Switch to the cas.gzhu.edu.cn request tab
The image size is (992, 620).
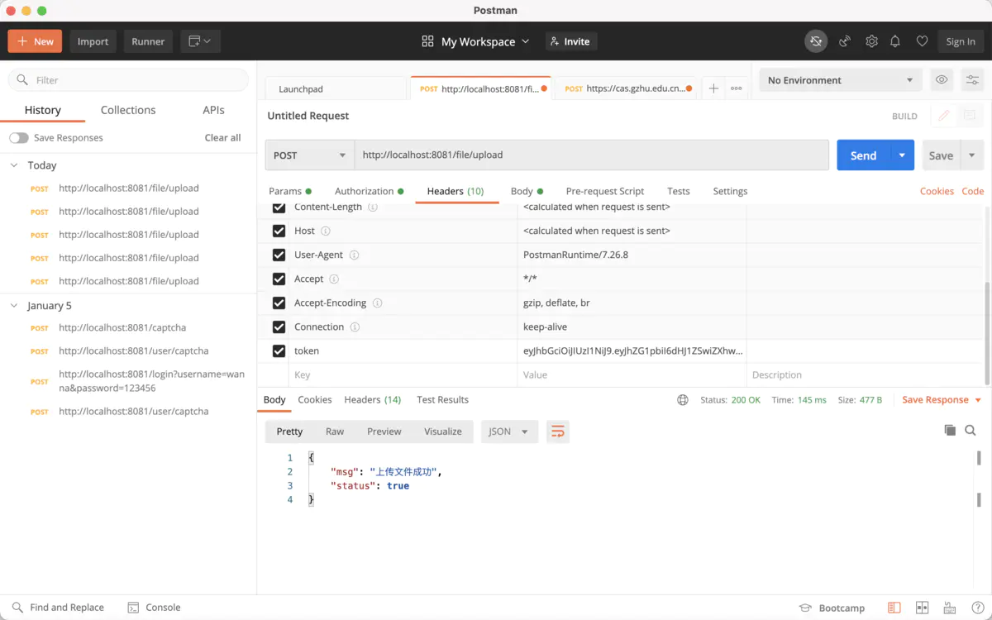(x=627, y=88)
